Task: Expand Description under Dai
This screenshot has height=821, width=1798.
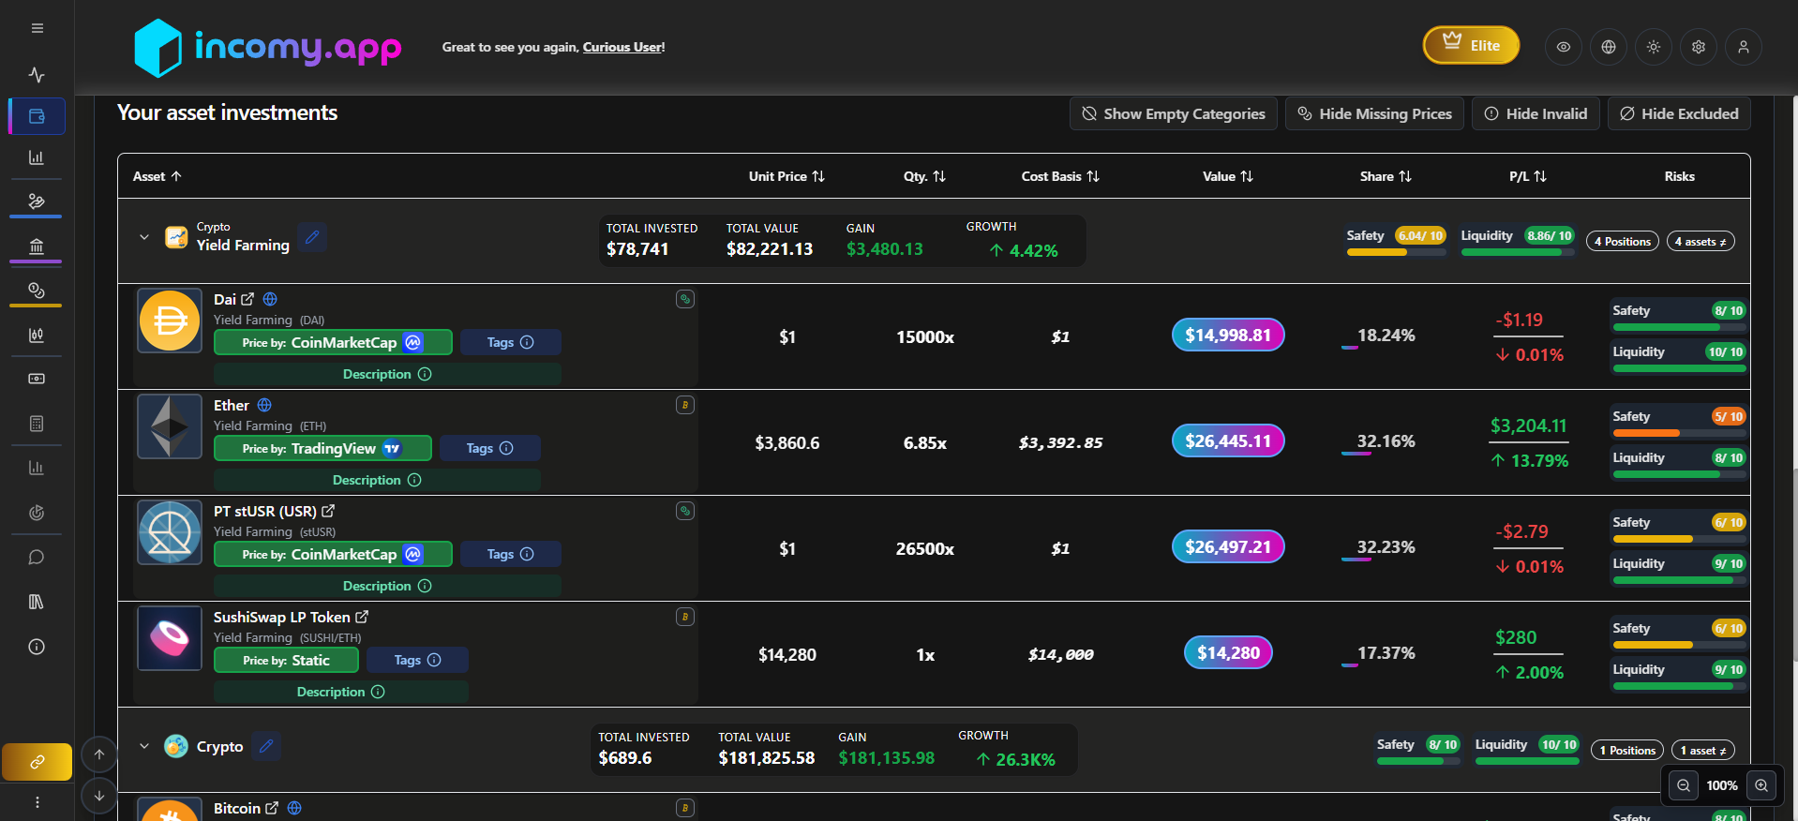Action: tap(387, 374)
